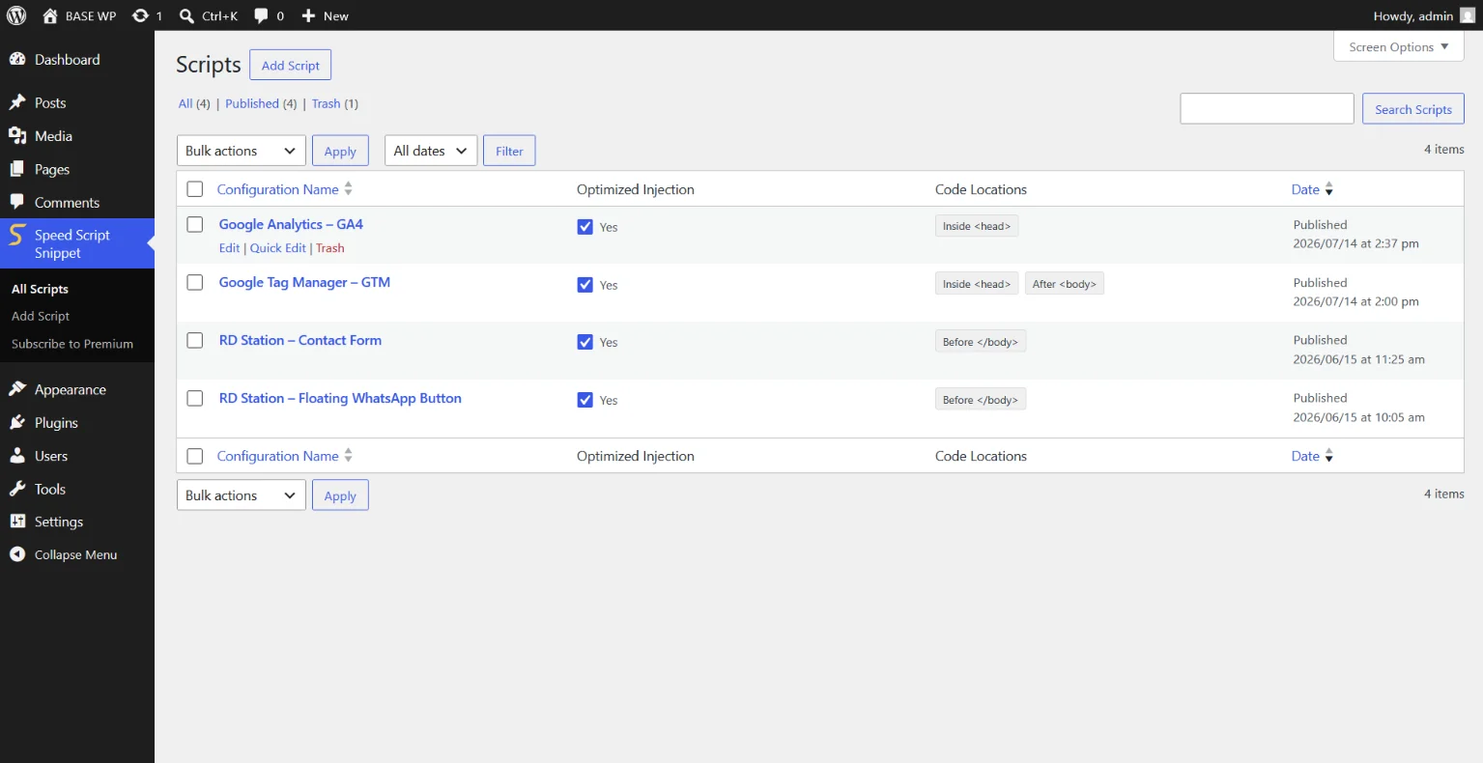1483x763 pixels.
Task: Click the Add Script button beside Scripts heading
Action: pos(291,65)
